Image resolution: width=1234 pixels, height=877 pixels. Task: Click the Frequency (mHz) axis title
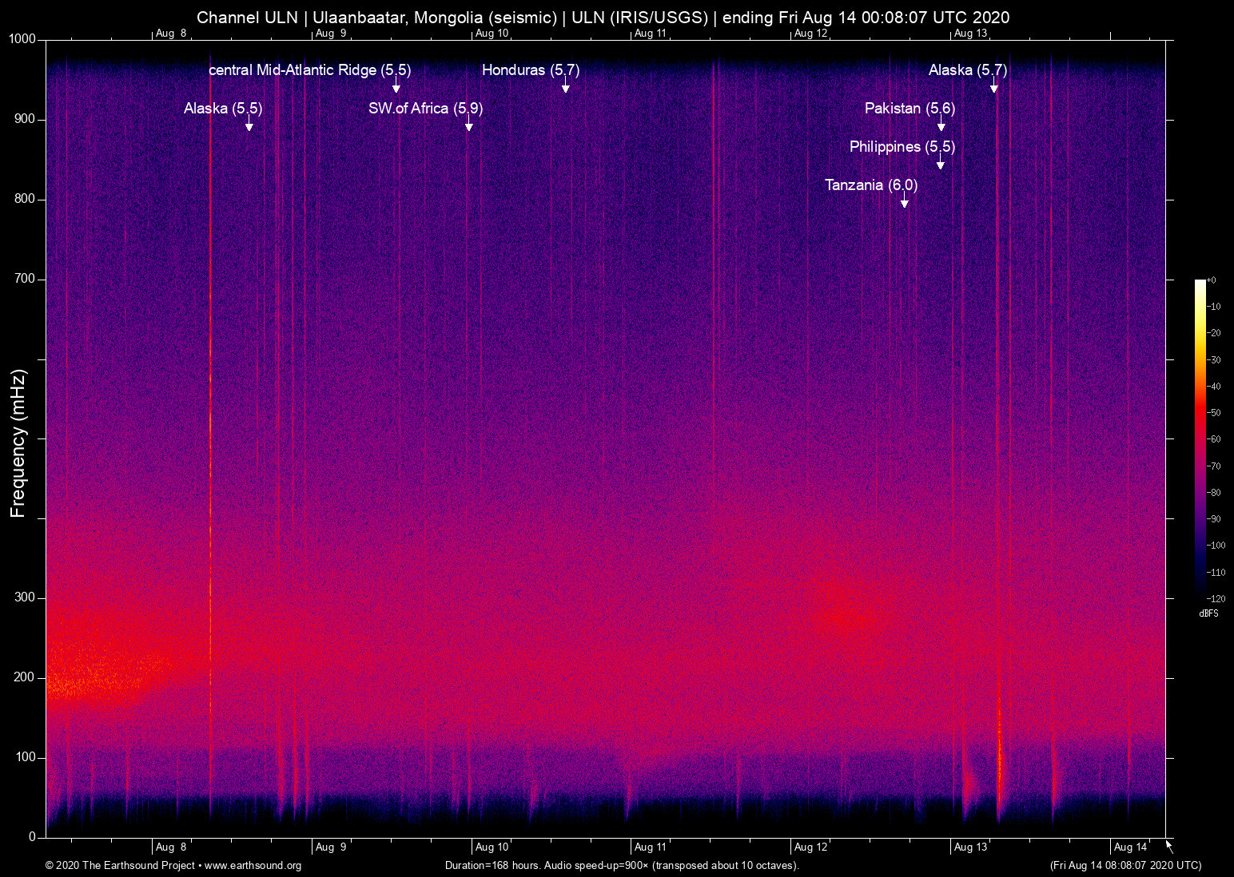pos(18,442)
